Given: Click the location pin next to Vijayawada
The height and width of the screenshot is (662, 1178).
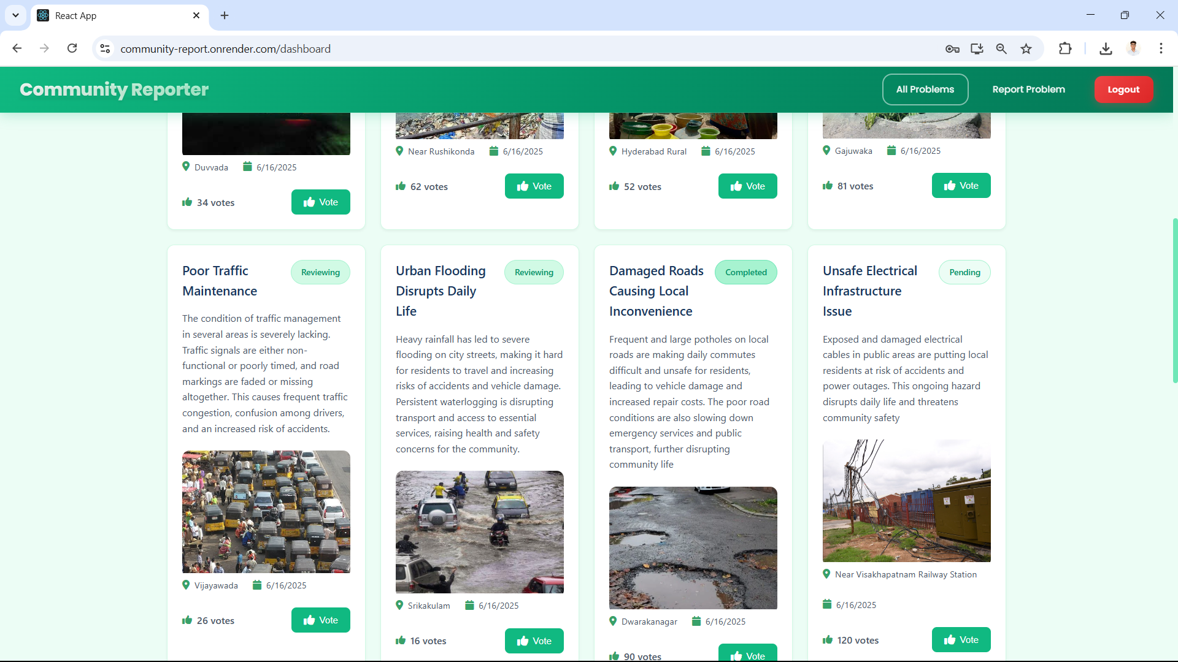Looking at the screenshot, I should pyautogui.click(x=186, y=585).
